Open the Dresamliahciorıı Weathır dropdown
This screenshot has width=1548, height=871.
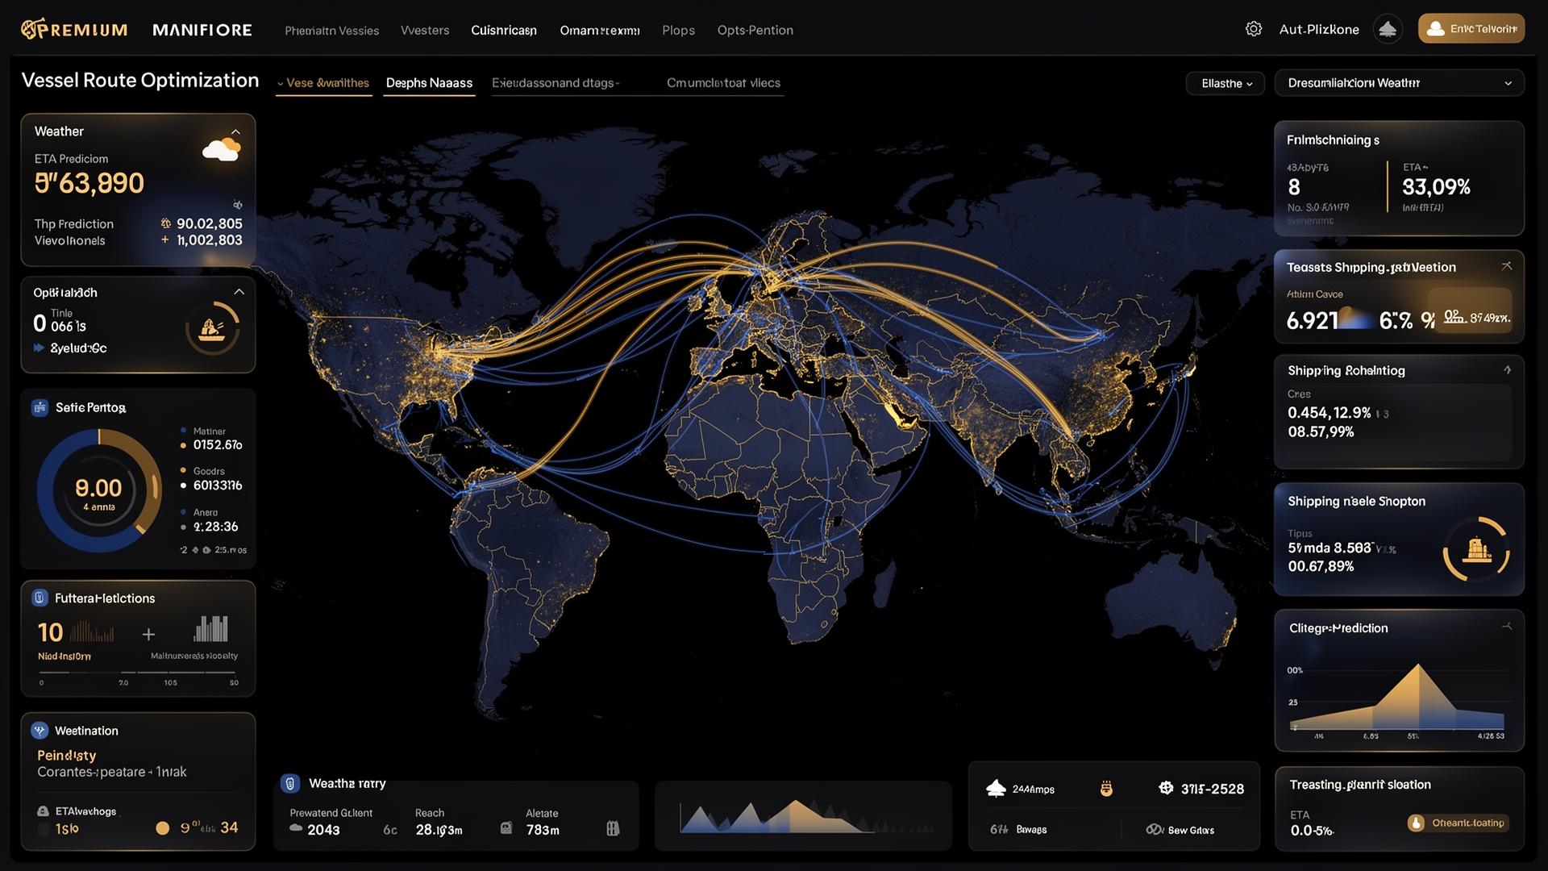pos(1399,83)
